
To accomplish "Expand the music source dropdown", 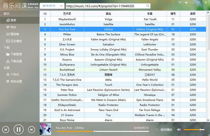I will tap(61, 6).
